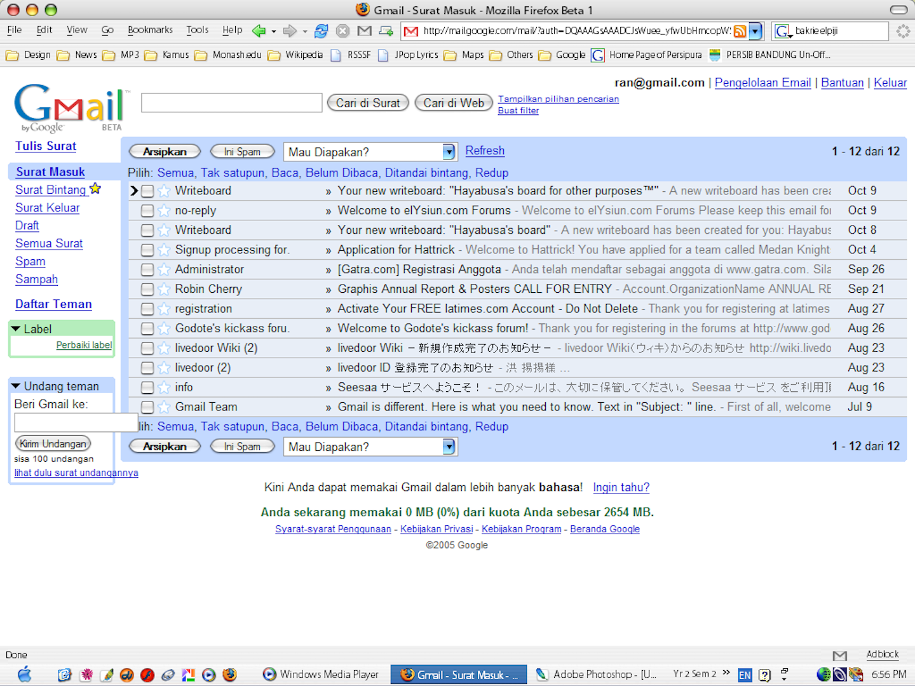915x686 pixels.
Task: Open the address bar URL history dropdown
Action: point(755,30)
